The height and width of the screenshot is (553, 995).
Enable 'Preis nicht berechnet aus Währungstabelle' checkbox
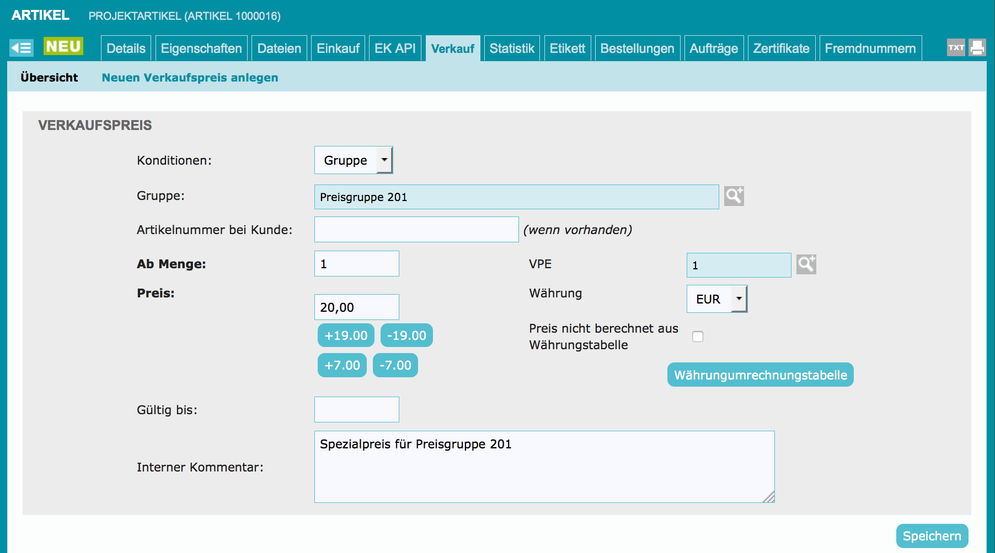[x=698, y=337]
